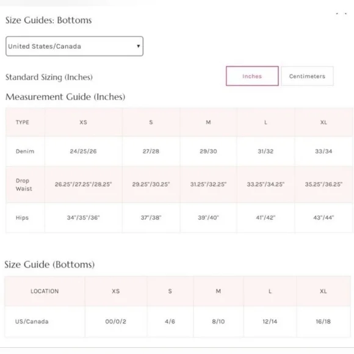The height and width of the screenshot is (354, 354).
Task: Click the LOCATION header in Size Guide table
Action: pyautogui.click(x=45, y=291)
